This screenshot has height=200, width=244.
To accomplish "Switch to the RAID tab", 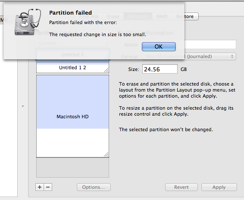I will tap(162, 16).
